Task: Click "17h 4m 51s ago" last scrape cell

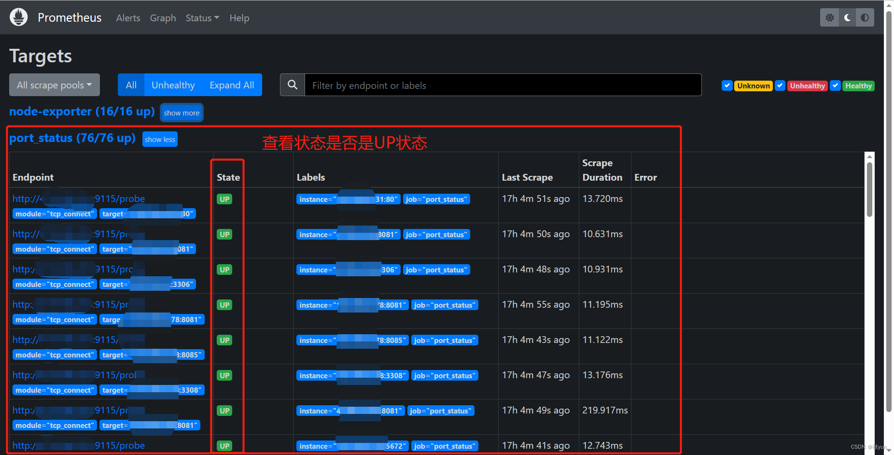Action: [536, 199]
